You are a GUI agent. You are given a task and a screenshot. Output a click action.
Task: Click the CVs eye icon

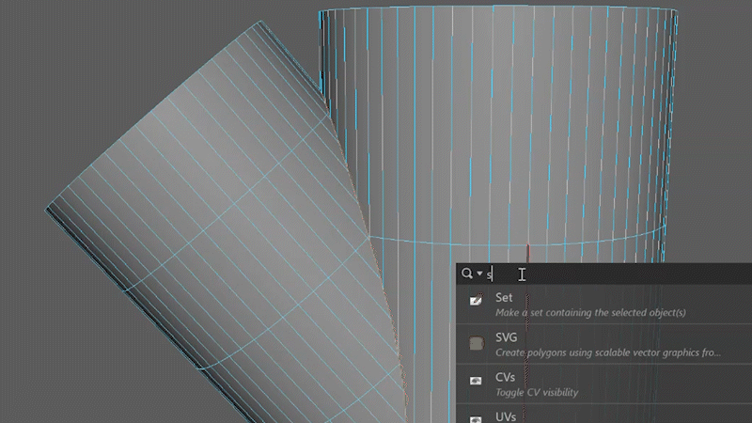tap(476, 381)
